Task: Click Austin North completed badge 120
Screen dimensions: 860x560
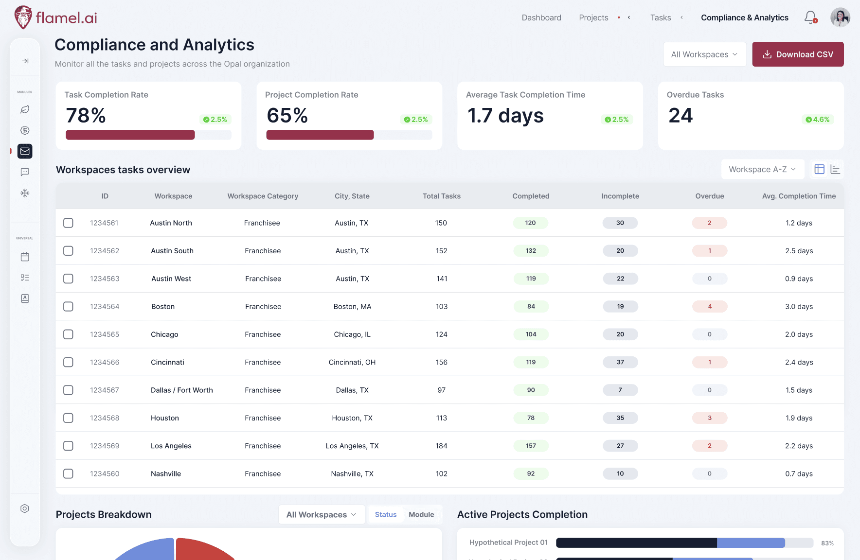Action: pos(531,223)
